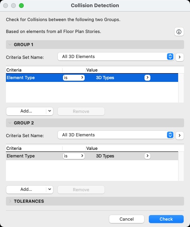190x227 pixels.
Task: Select Element Type row in Group 2
Action: pyautogui.click(x=92, y=156)
